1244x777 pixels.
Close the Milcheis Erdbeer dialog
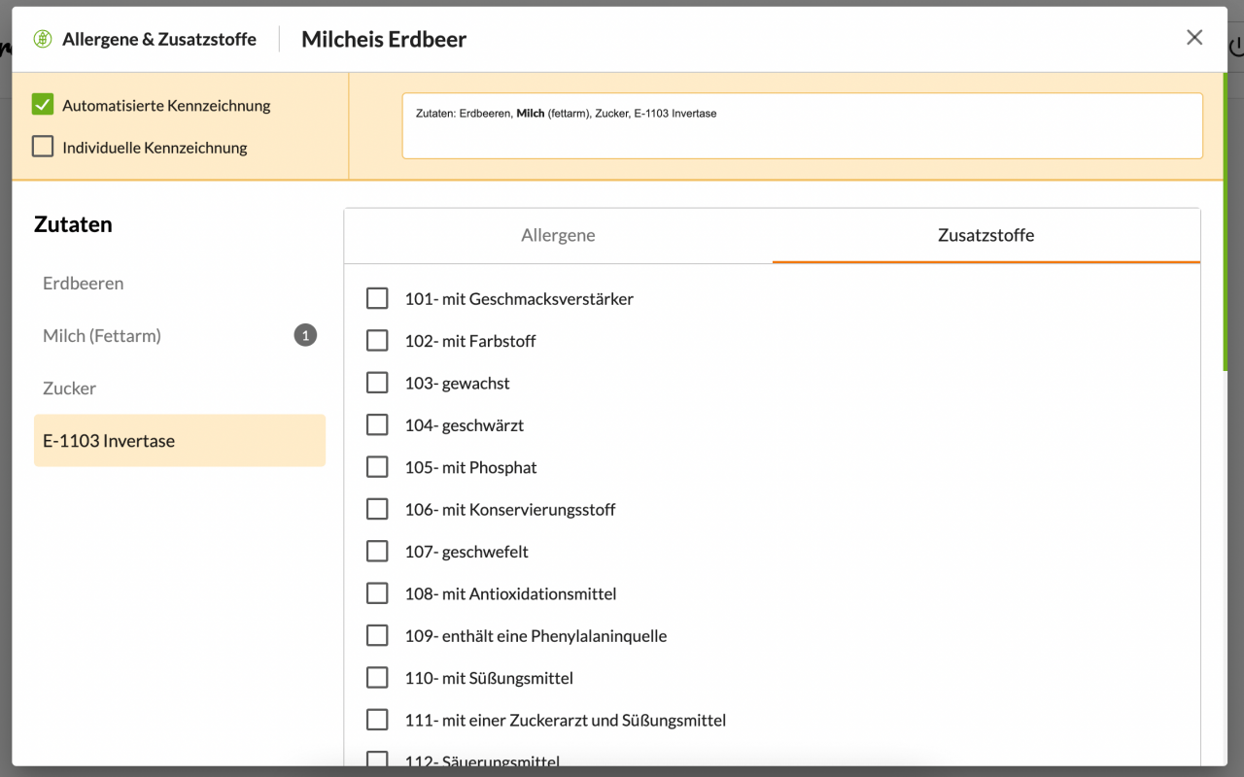pyautogui.click(x=1194, y=38)
